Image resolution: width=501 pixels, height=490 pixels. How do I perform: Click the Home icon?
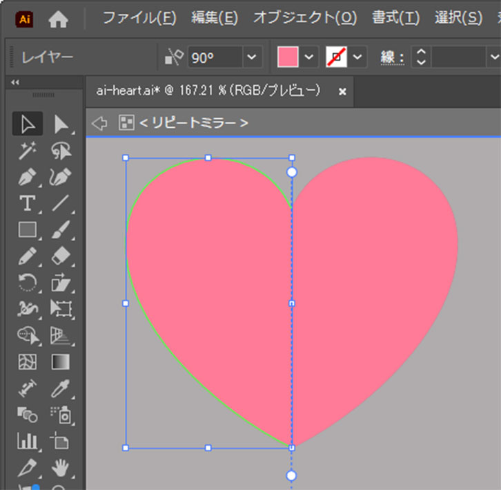coord(59,20)
